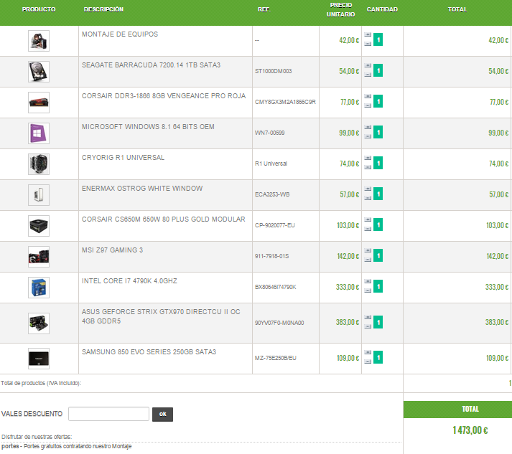This screenshot has width=512, height=454.
Task: Increase quantity for Montaje de Equipos
Action: coord(368,34)
